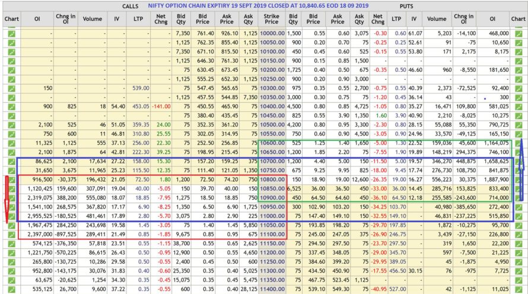Screen dimensions: 528x294
Task: Open the 10400.00 strike price link
Action: coord(272,106)
